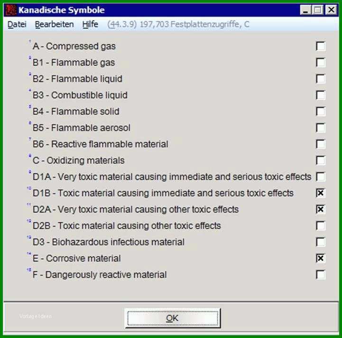Screen dimensions: 342x338
Task: Enable C - Oxidizing materials checkbox
Action: [321, 160]
